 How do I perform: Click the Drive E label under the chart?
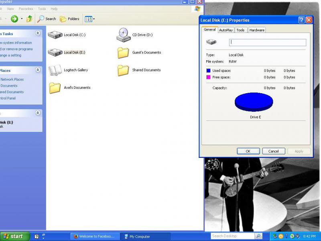(256, 117)
